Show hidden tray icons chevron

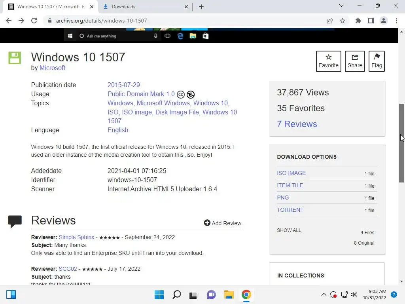[x=324, y=294]
